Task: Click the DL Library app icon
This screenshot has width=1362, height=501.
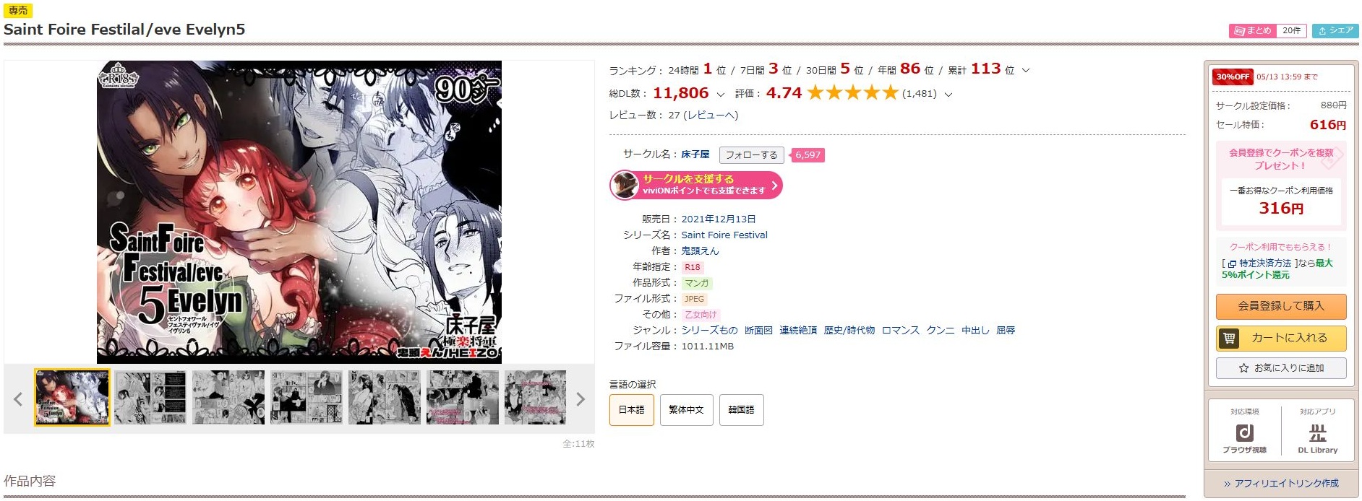Action: (1317, 437)
